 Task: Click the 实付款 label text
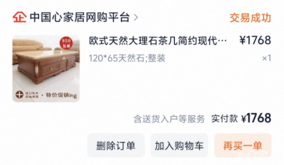224,119
